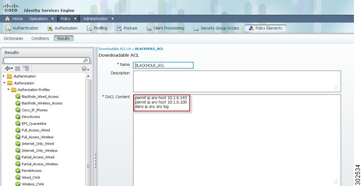361x186 pixels.
Task: Expand the Authentication tree node arrow
Action: click(x=4, y=76)
